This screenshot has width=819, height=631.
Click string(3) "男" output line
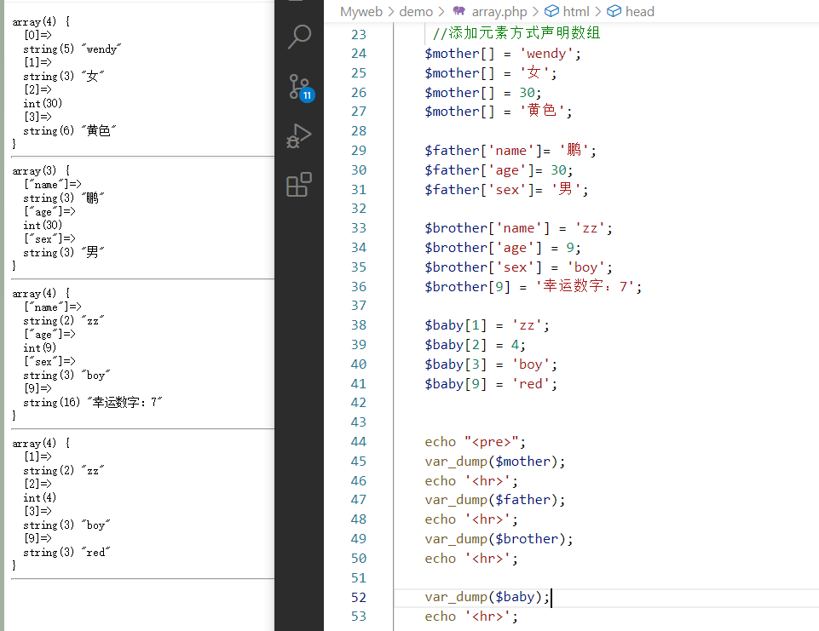(x=64, y=252)
